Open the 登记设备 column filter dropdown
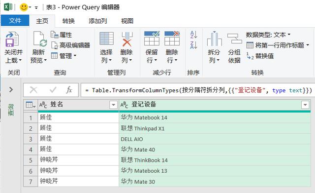Image resolution: width=315 pixels, height=193 pixels. (305, 105)
